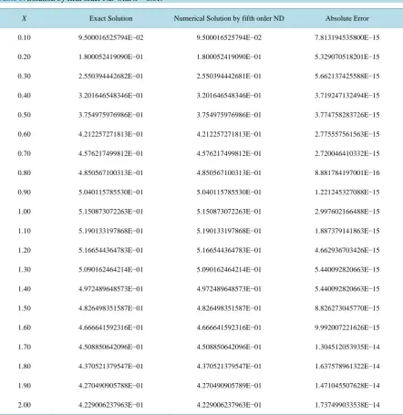The height and width of the screenshot is (415, 403).
Task: Click Numerical Solution cell in the 1.20 row
Action: (x=229, y=250)
